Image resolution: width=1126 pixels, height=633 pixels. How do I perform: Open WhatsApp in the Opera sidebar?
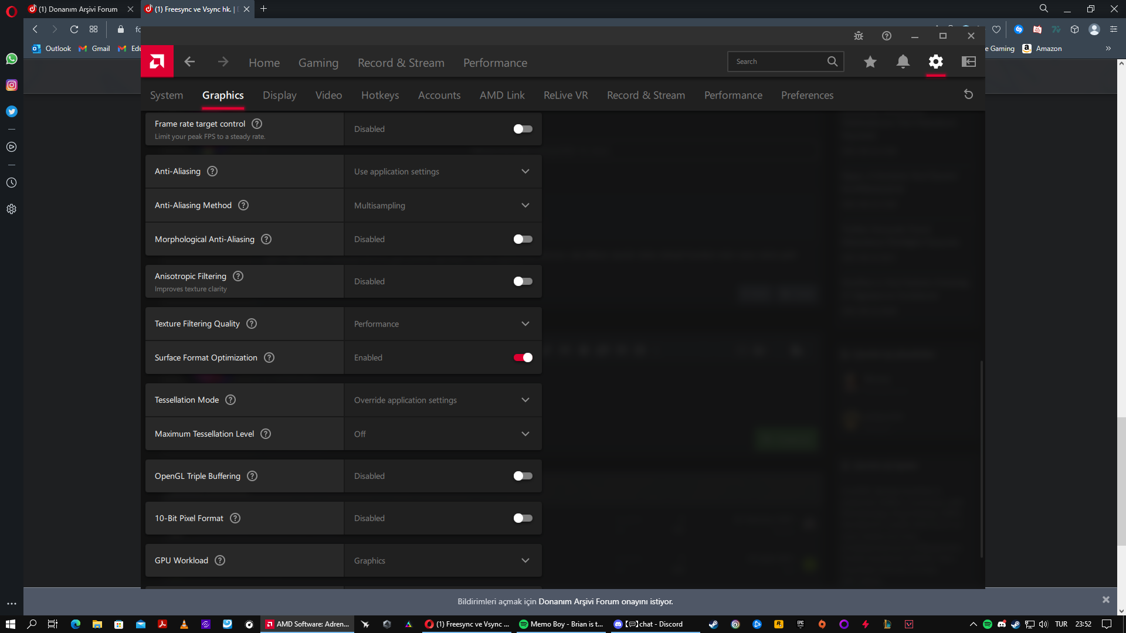coord(12,59)
